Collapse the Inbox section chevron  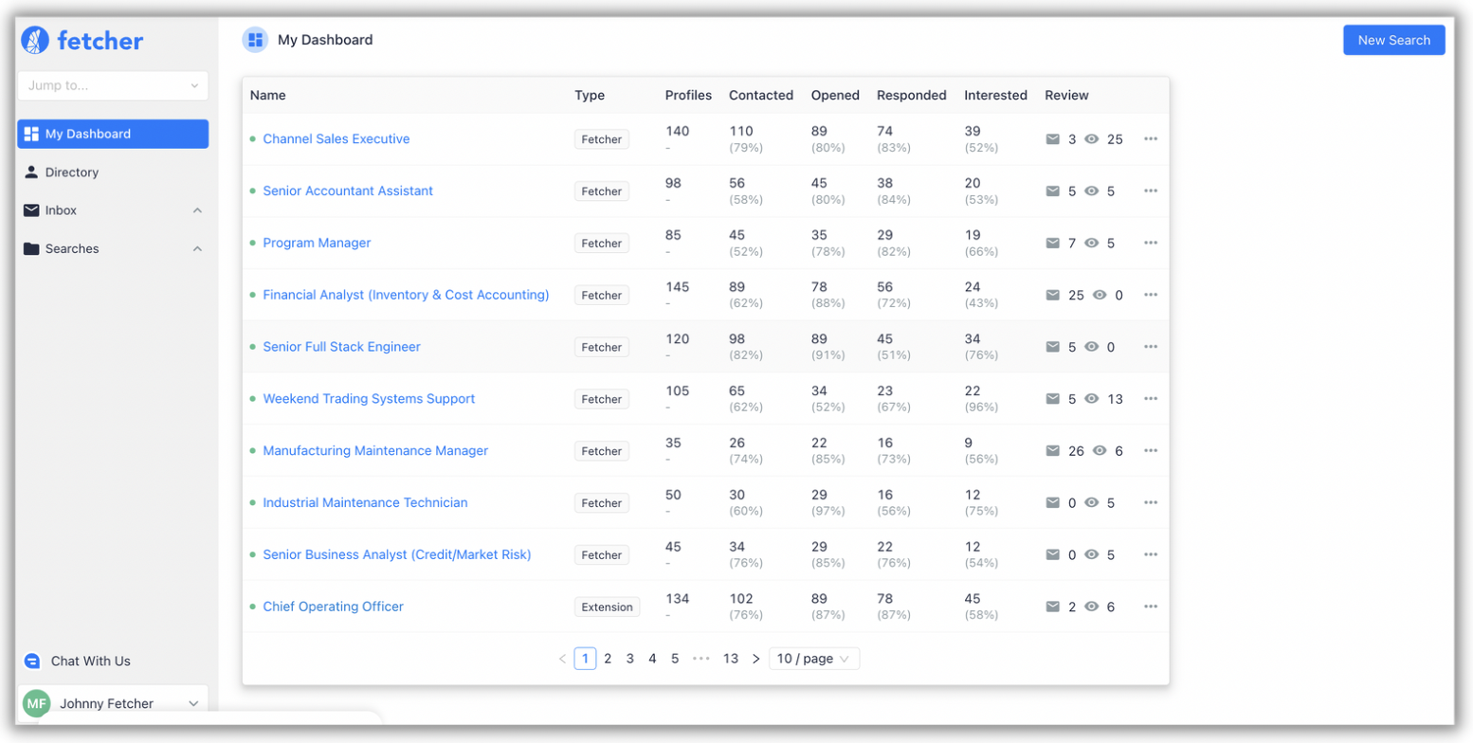point(197,209)
